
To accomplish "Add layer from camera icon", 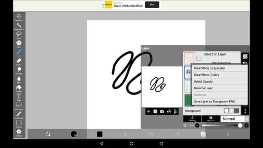I will pos(162,111).
